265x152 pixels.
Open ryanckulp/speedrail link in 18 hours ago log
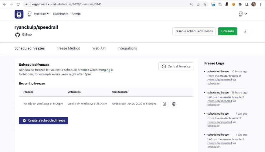[x=219, y=101]
